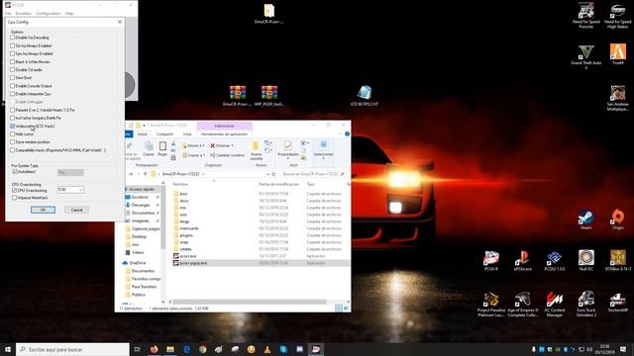Select DOSBox desktop shortcut
This screenshot has height=356, width=634.
tap(618, 261)
